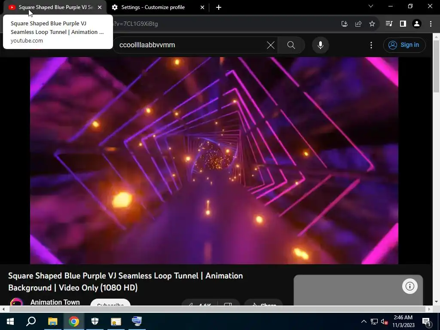Viewport: 440px width, 330px height.
Task: Click the horizontal scrollbar at page bottom
Action: point(217,309)
